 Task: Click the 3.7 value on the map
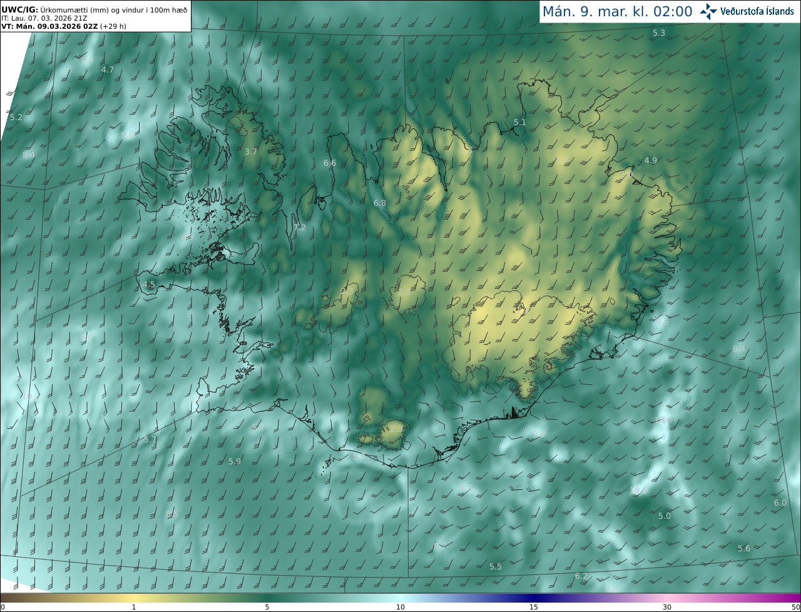(x=251, y=151)
